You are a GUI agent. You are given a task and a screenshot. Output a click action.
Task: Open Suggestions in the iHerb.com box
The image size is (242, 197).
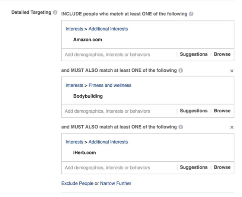(x=194, y=167)
